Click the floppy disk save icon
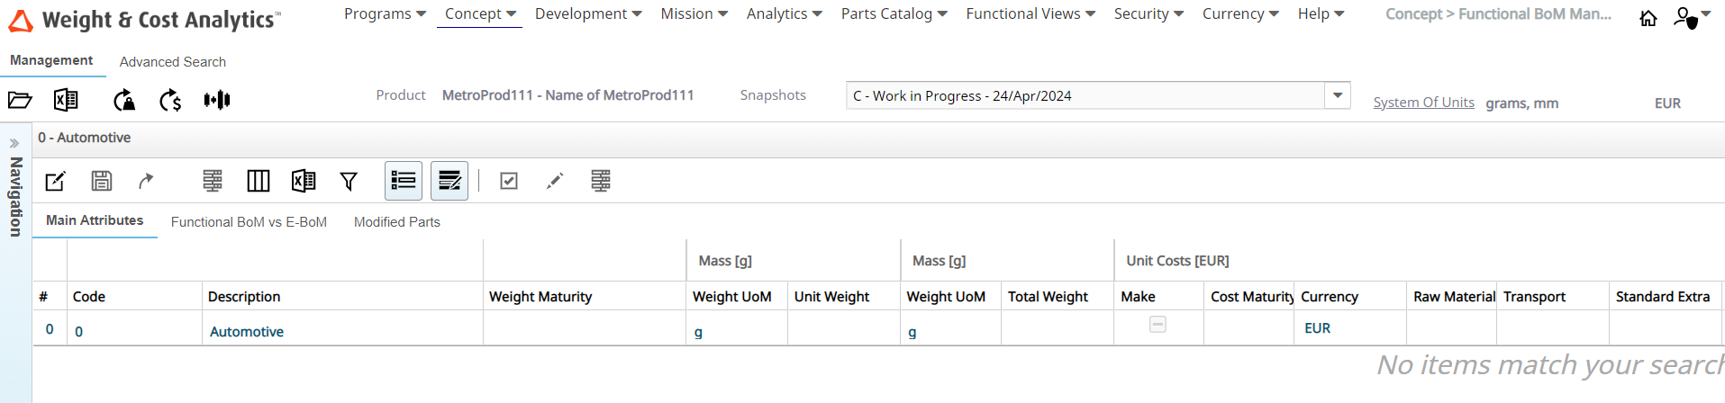The image size is (1725, 403). 102,181
